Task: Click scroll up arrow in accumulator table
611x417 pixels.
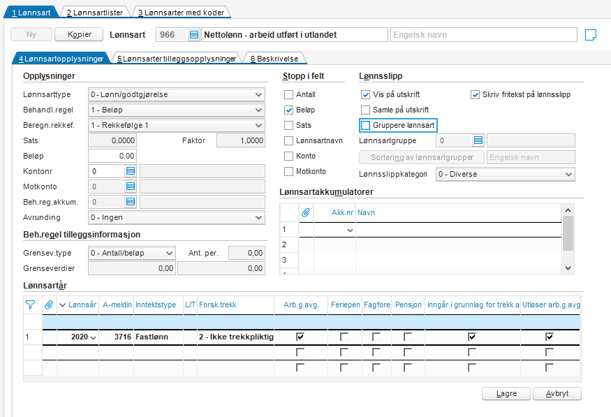Action: point(568,210)
